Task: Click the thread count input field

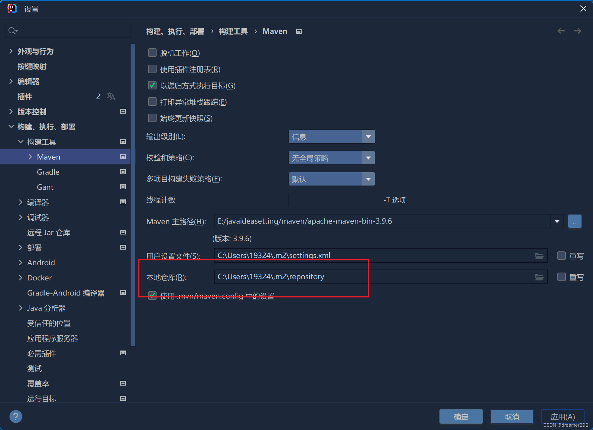Action: [332, 200]
